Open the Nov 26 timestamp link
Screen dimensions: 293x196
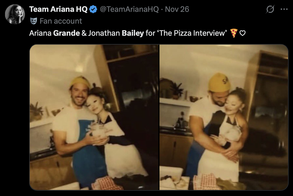(177, 9)
